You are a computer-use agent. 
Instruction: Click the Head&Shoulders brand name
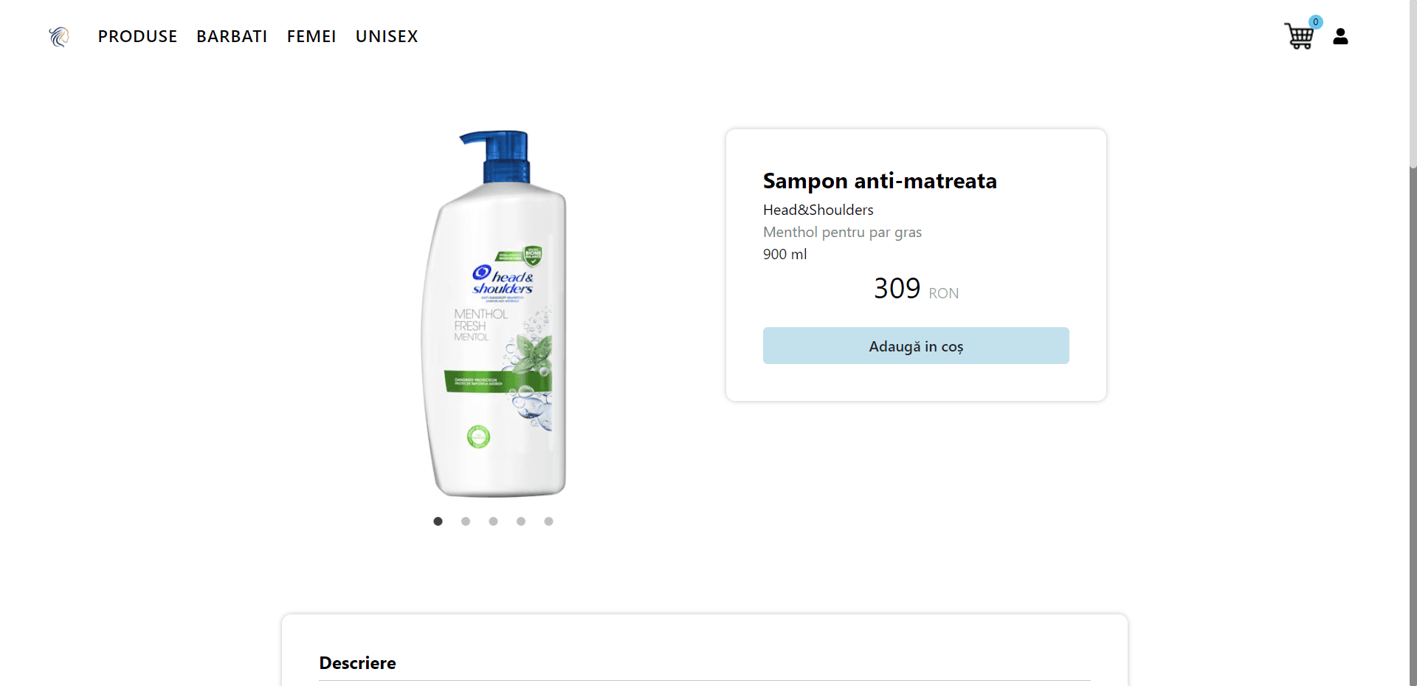tap(818, 210)
